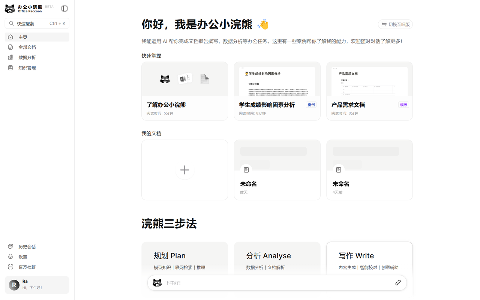480x300 pixels.
Task: Switch to old version via 切换至旧版
Action: (x=395, y=24)
